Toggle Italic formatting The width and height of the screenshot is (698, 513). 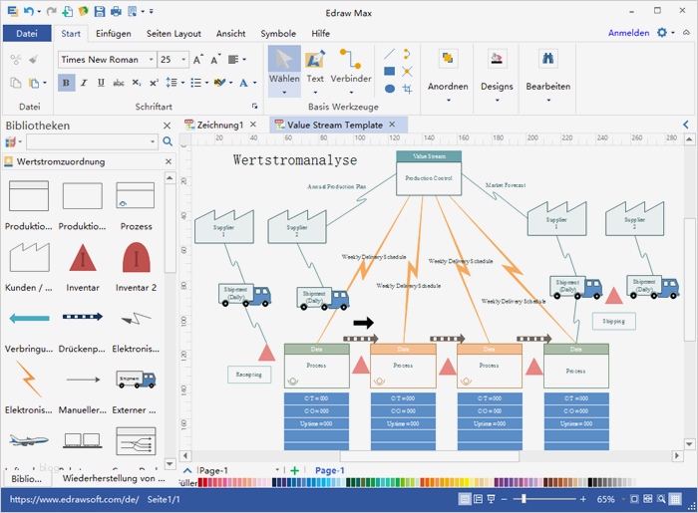coord(84,83)
